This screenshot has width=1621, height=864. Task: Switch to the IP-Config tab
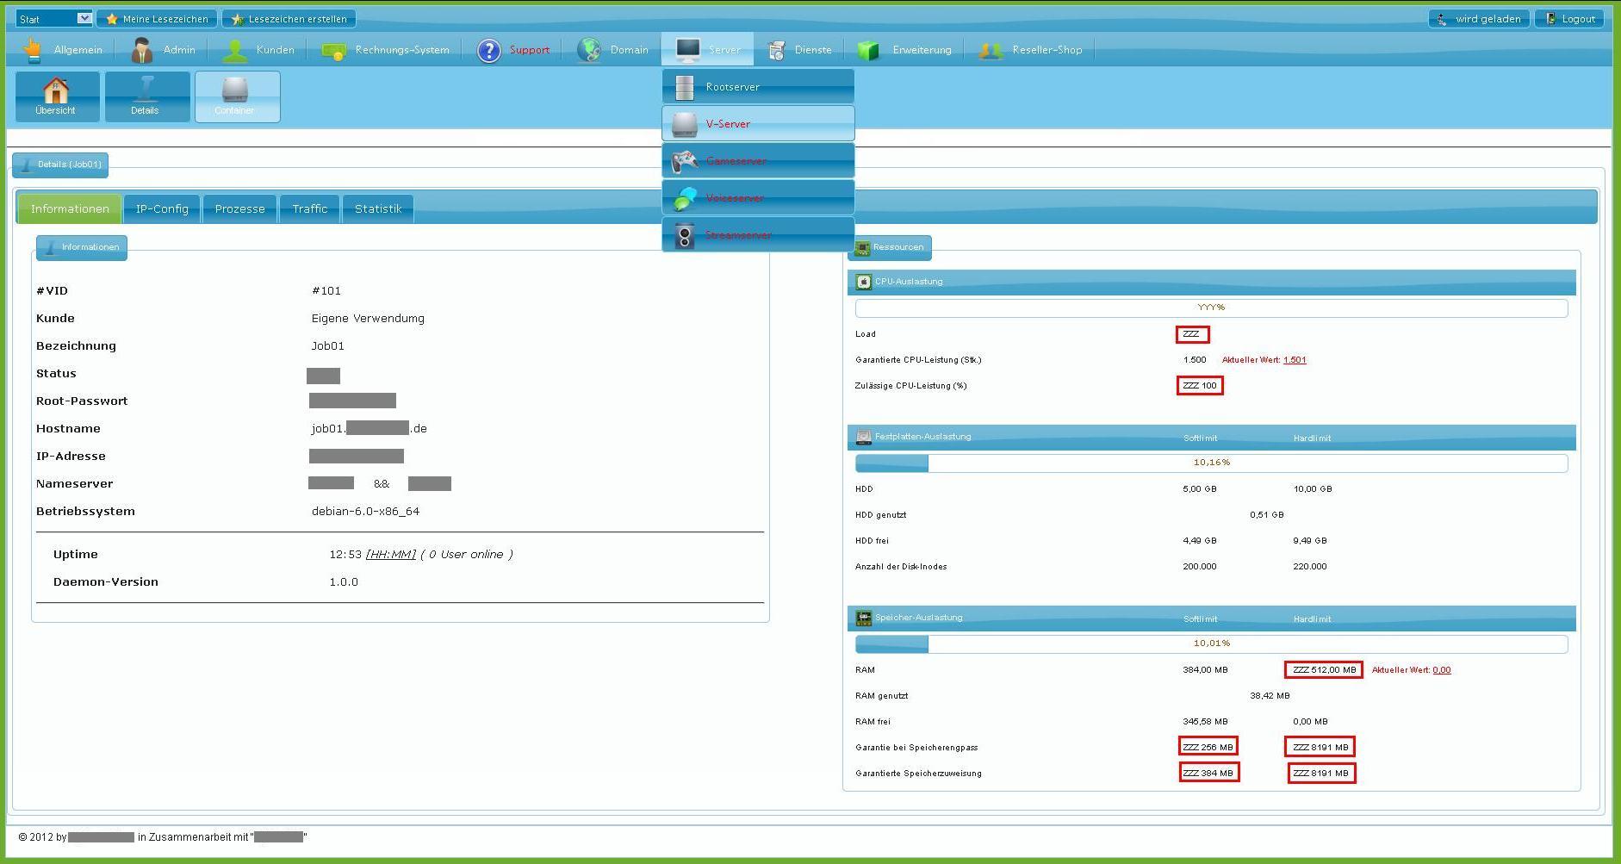[x=162, y=209]
